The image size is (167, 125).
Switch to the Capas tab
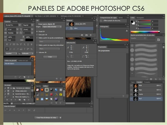[133, 82]
